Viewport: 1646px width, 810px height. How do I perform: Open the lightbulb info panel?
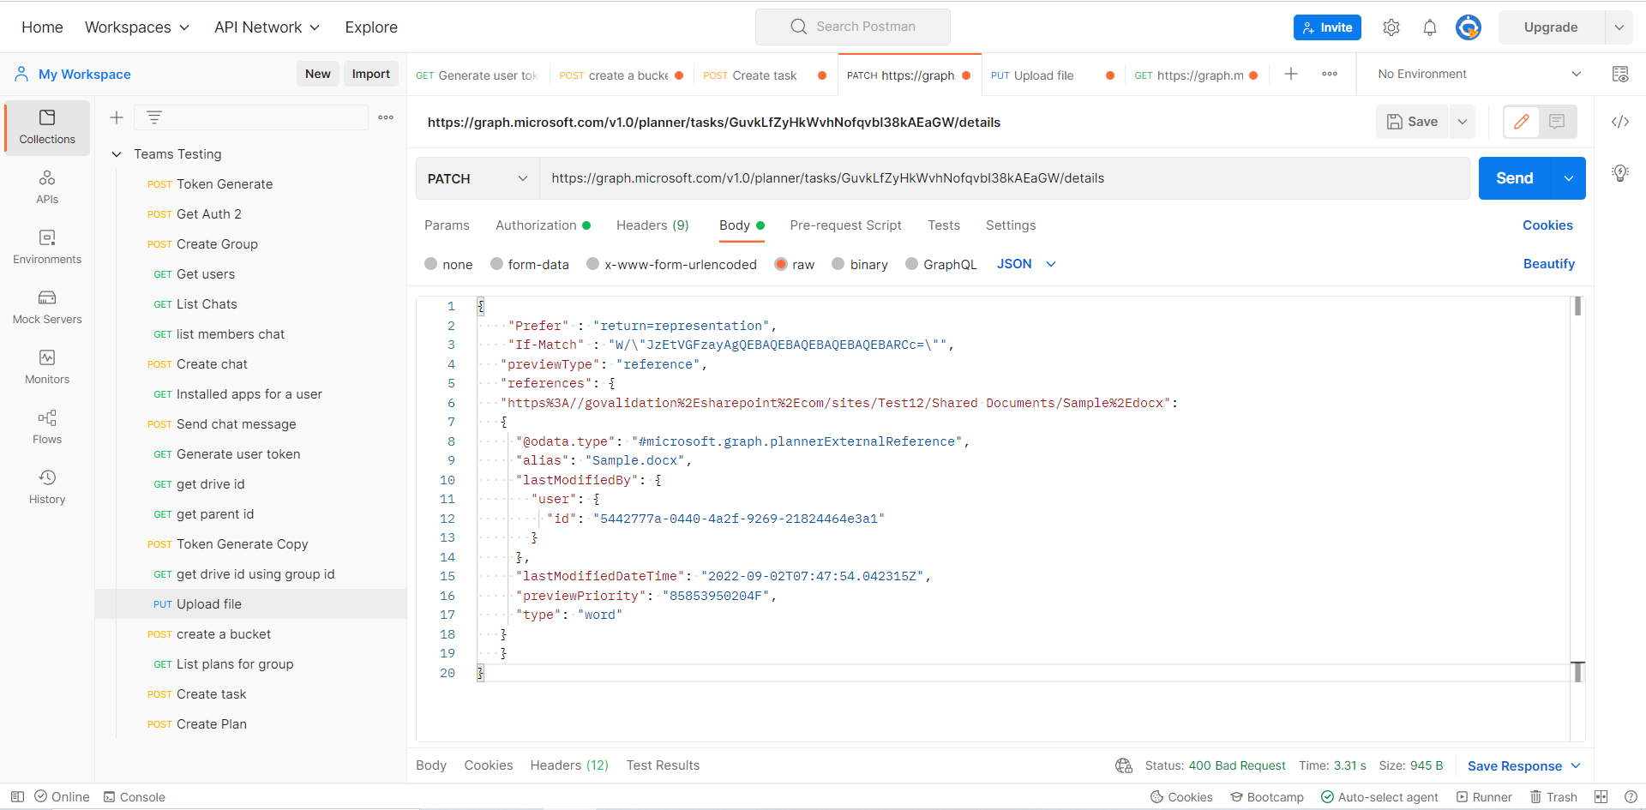tap(1620, 173)
